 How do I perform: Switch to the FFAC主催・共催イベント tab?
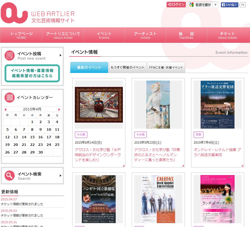click(x=166, y=67)
